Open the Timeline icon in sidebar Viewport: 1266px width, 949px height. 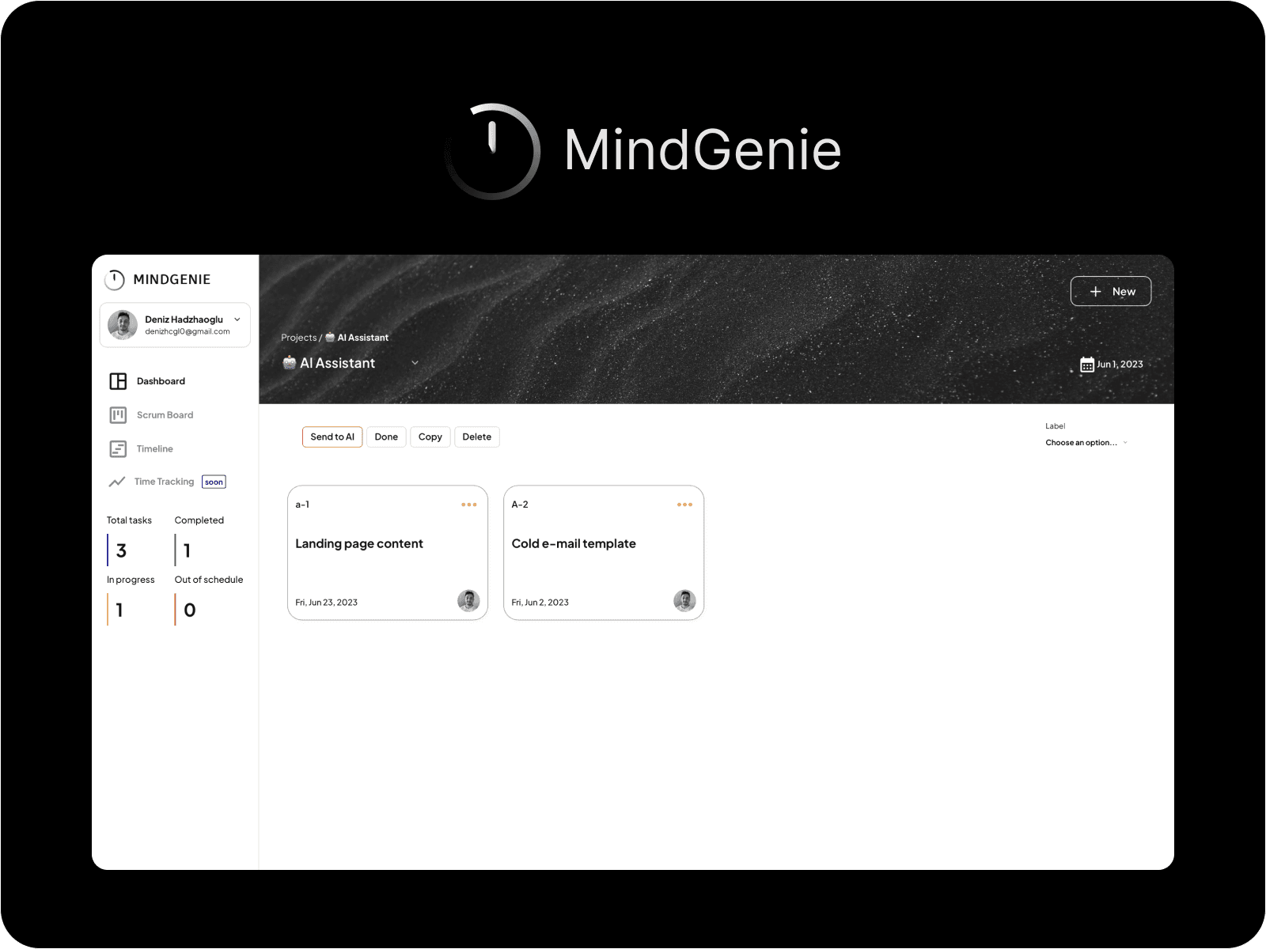(117, 448)
